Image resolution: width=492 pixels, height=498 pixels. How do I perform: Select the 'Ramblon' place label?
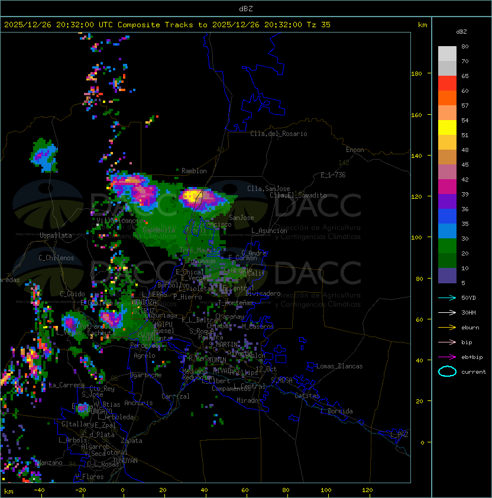pyautogui.click(x=194, y=171)
